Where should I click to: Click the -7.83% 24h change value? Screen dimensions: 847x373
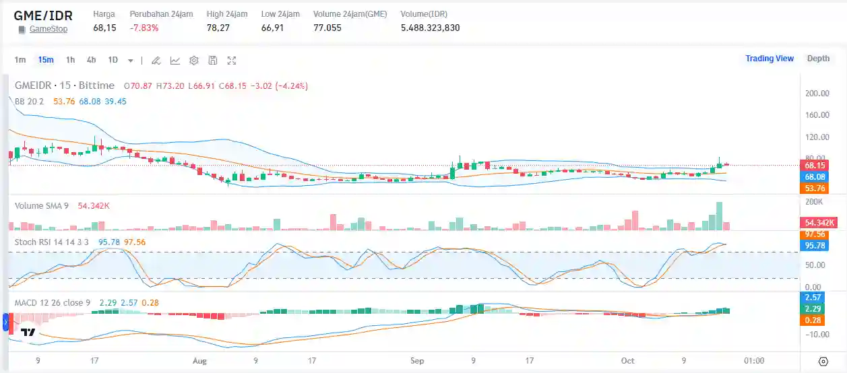click(144, 28)
